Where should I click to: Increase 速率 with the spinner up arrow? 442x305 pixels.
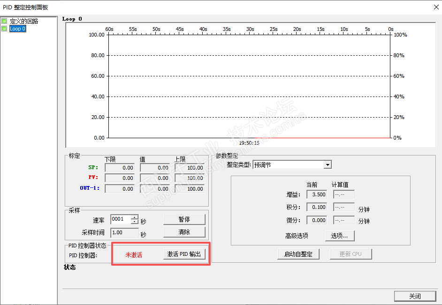[135, 217]
